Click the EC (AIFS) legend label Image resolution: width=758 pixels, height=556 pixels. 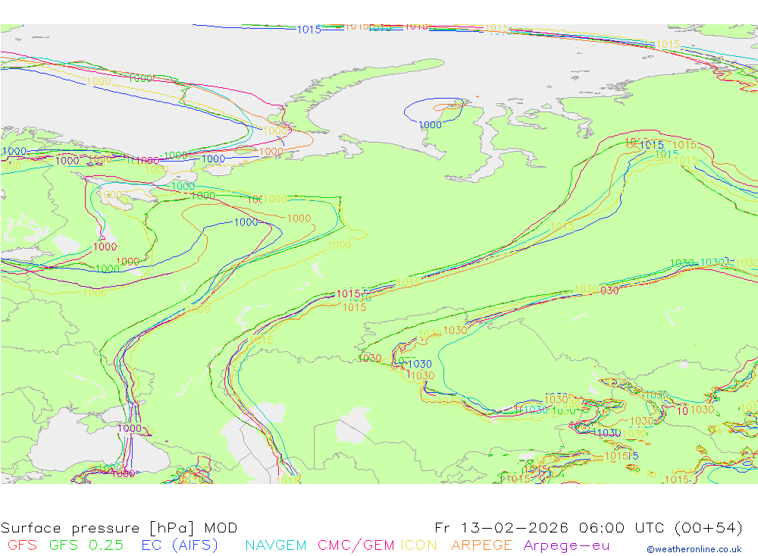pos(180,545)
